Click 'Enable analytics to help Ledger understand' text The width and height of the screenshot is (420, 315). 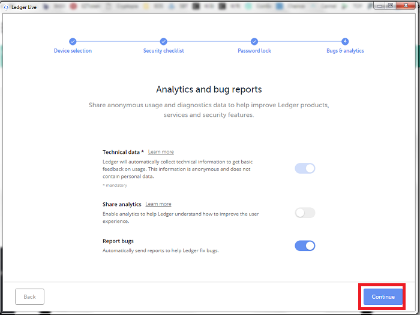[x=181, y=217]
